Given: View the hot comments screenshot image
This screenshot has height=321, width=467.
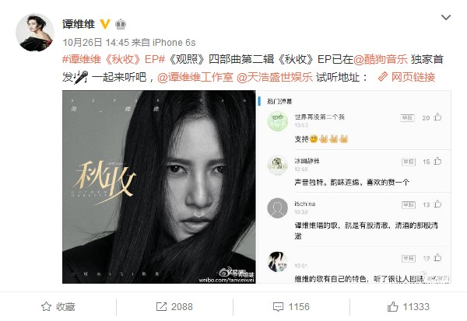Looking at the screenshot, I should pyautogui.click(x=354, y=187).
